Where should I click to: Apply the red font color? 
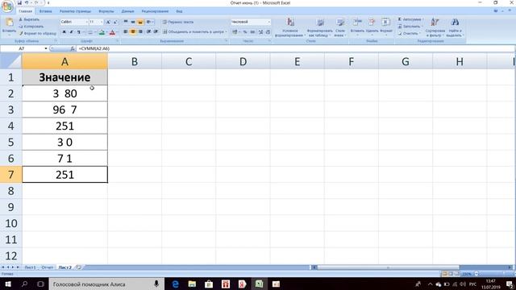coord(112,32)
